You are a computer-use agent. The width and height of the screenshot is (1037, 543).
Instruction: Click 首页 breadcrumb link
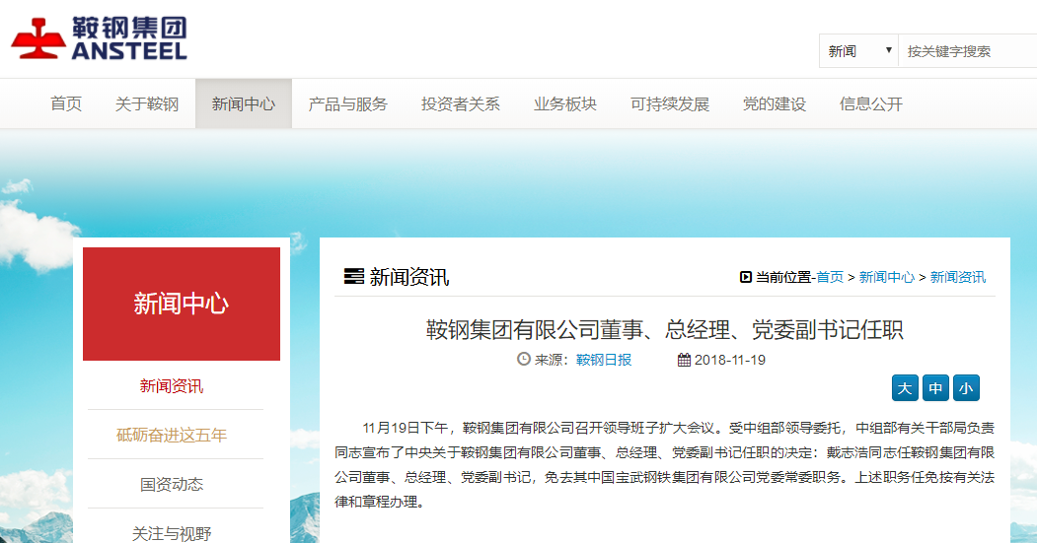[x=830, y=278]
